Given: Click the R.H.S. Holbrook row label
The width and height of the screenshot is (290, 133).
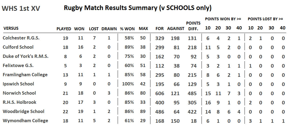Looking at the screenshot, I should [19, 102].
